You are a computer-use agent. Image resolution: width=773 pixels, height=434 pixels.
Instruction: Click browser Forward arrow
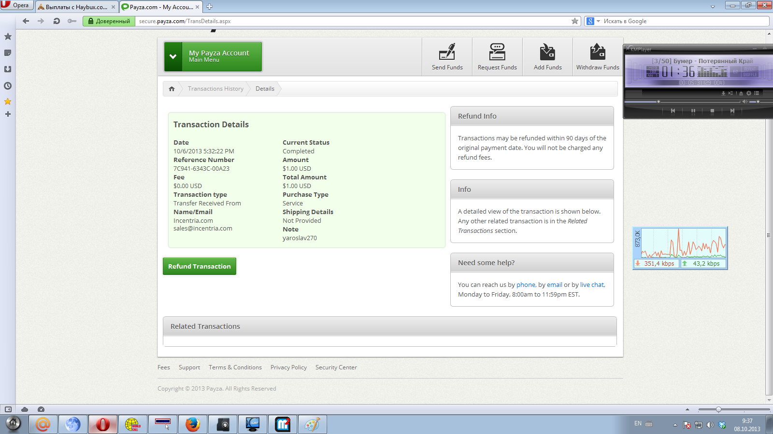41,21
